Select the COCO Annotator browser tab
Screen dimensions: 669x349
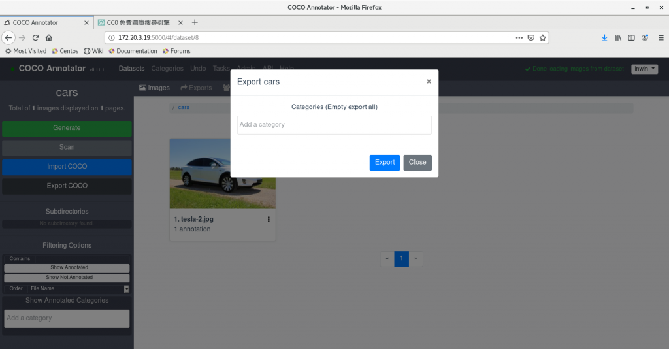click(x=35, y=23)
